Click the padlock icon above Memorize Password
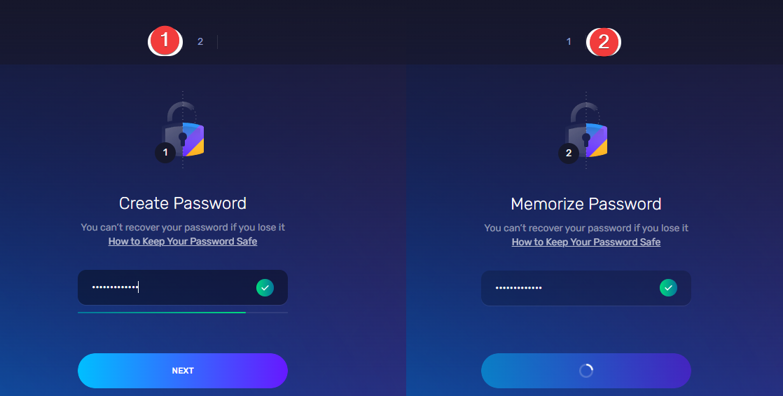 (x=587, y=131)
